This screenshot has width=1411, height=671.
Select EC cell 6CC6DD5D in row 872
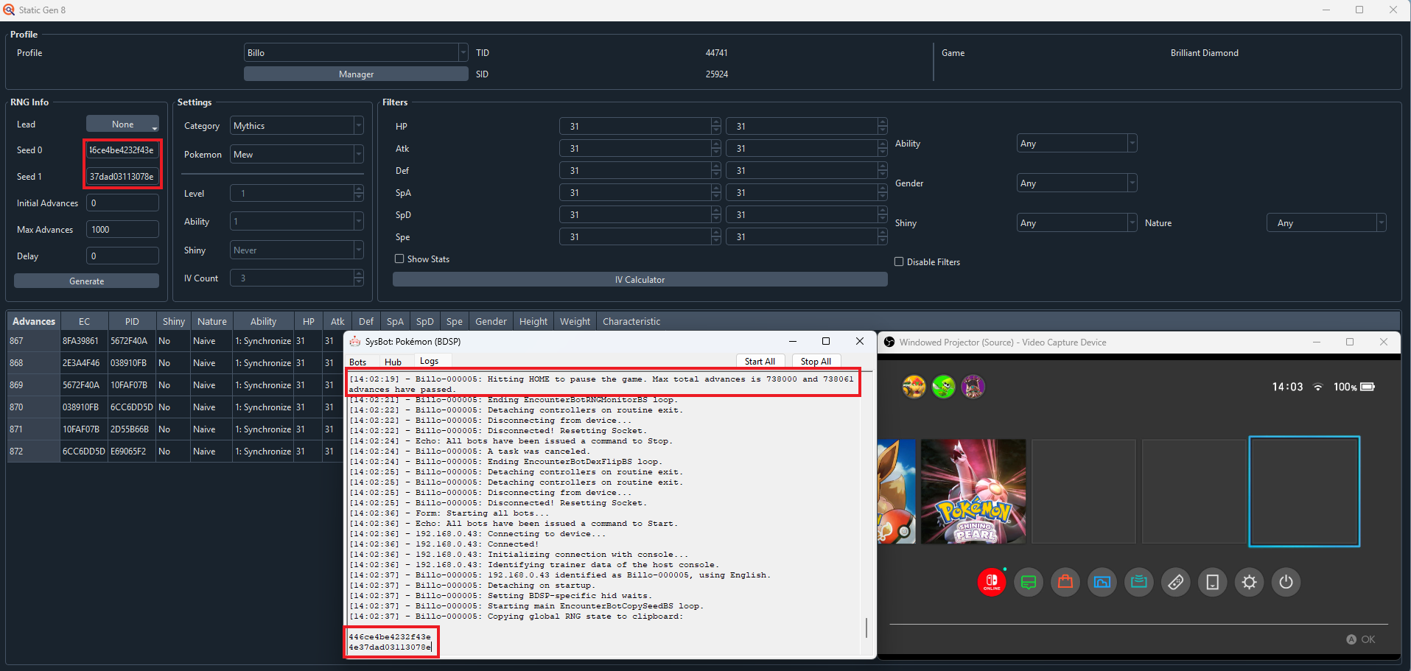[83, 452]
